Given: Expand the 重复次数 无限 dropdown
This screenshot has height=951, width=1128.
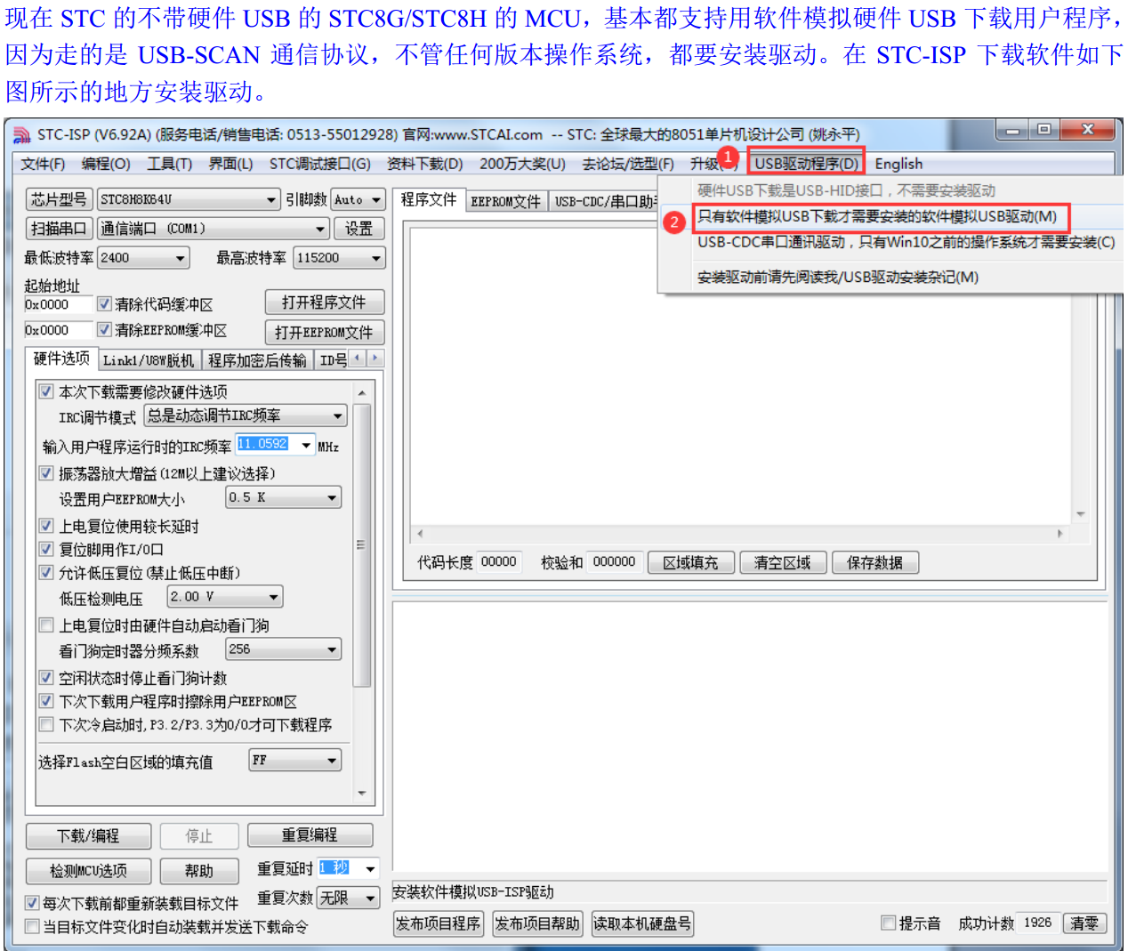Looking at the screenshot, I should [x=371, y=899].
